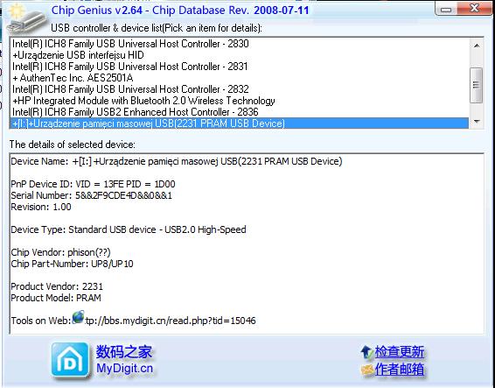495x388 pixels.
Task: Click the globe icon beside Tools on Web
Action: [79, 317]
